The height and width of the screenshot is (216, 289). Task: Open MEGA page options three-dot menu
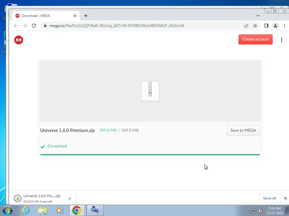pos(281,40)
